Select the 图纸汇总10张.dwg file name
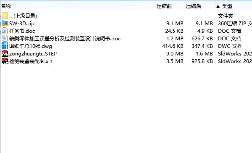 click(x=31, y=46)
